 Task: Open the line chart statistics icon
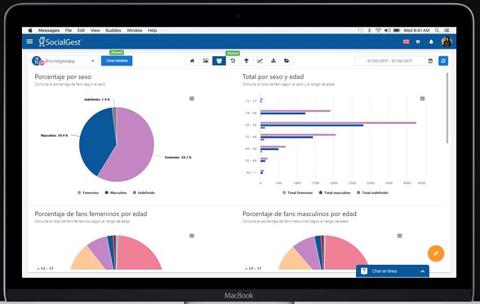260,60
